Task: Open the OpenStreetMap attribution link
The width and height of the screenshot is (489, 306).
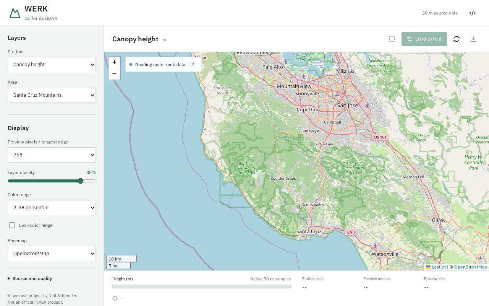Action: tap(471, 267)
